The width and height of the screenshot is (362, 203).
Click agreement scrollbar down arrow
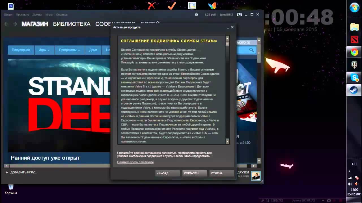[x=227, y=141]
